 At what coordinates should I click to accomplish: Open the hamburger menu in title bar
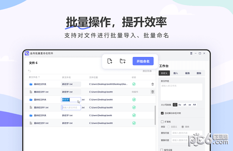click(x=191, y=53)
